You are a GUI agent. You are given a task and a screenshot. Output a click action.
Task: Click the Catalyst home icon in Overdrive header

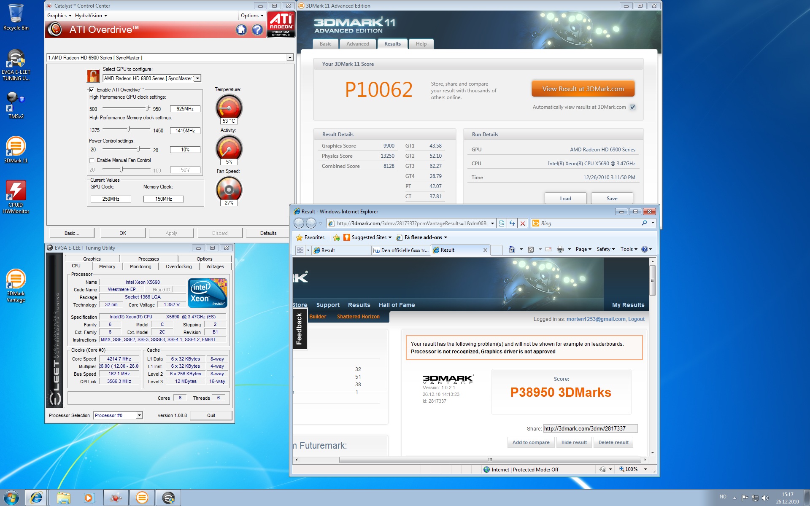(x=241, y=30)
